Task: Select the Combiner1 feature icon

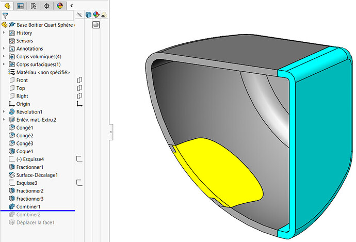Action: coord(12,206)
